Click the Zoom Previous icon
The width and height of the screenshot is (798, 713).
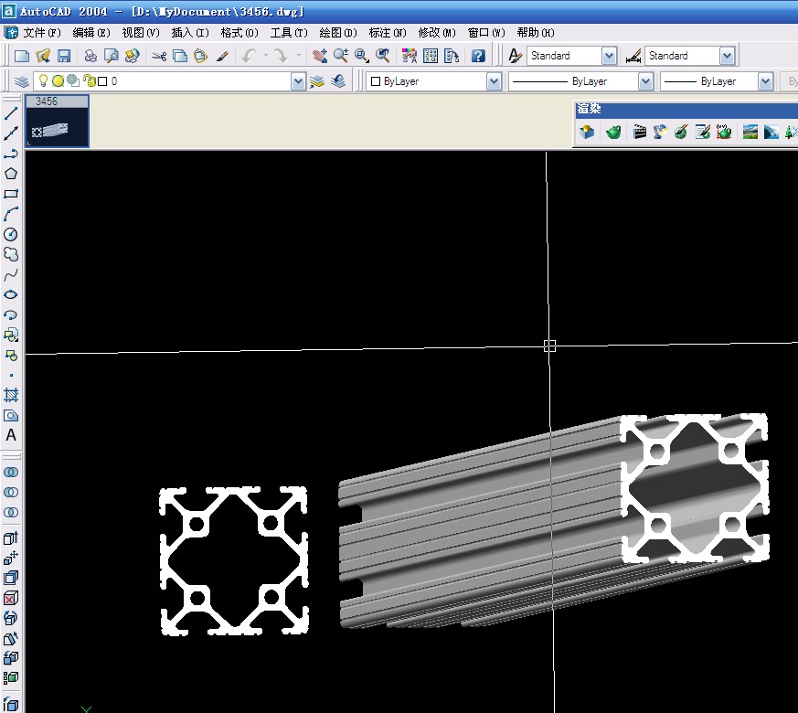coord(383,56)
